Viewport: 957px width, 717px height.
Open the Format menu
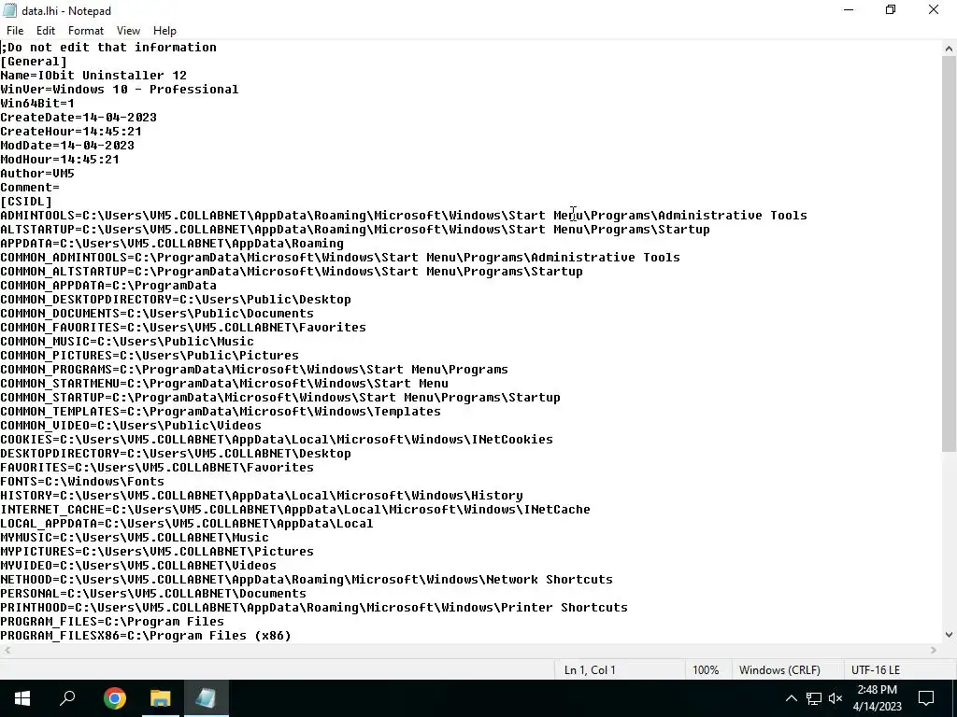click(x=85, y=31)
